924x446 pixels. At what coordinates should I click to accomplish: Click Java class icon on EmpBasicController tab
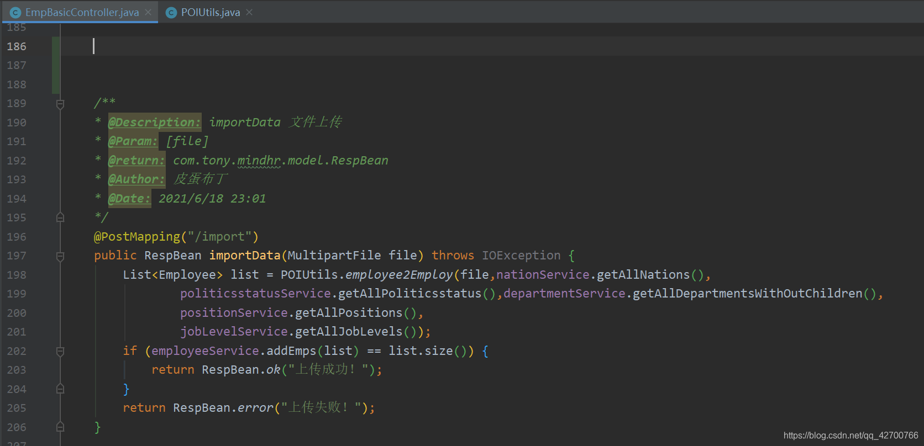point(15,12)
